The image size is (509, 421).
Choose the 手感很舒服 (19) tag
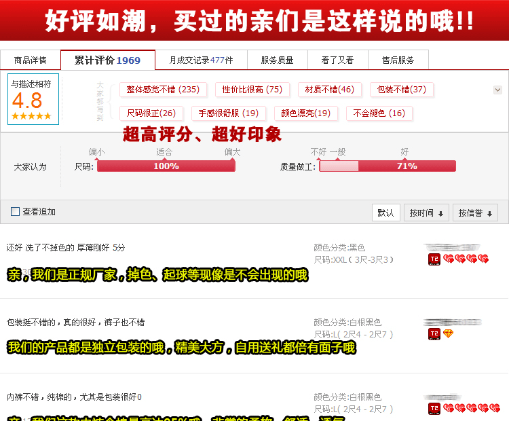point(229,113)
